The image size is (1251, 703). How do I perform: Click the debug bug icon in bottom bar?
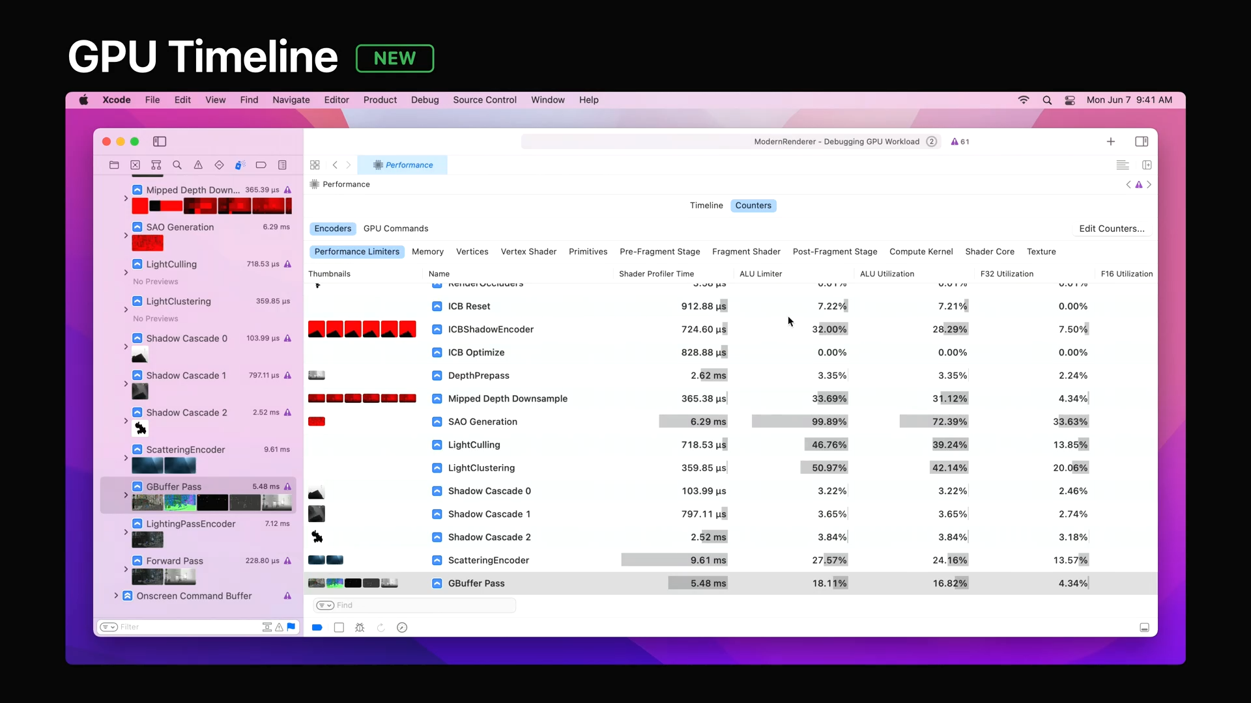click(360, 627)
